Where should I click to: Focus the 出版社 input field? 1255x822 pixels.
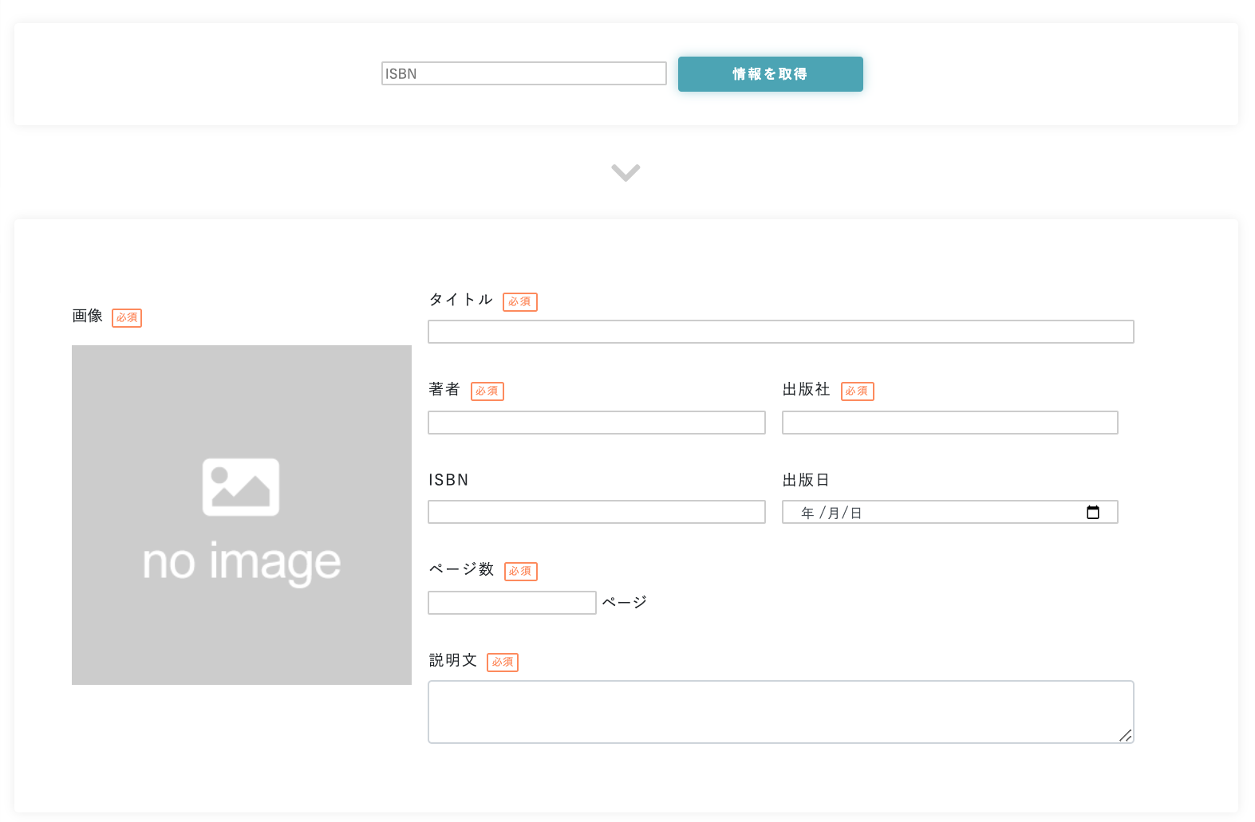[x=949, y=423]
